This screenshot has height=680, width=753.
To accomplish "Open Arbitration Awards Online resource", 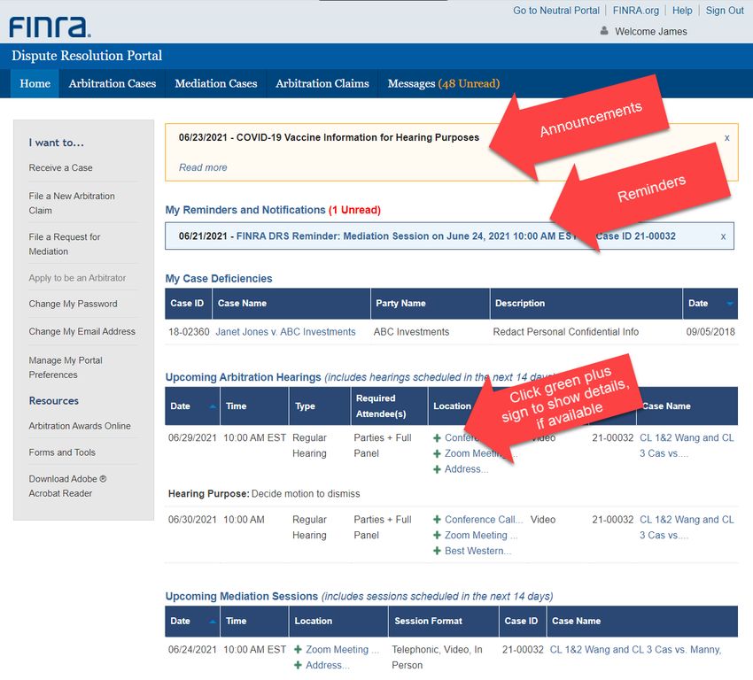I will (x=80, y=426).
